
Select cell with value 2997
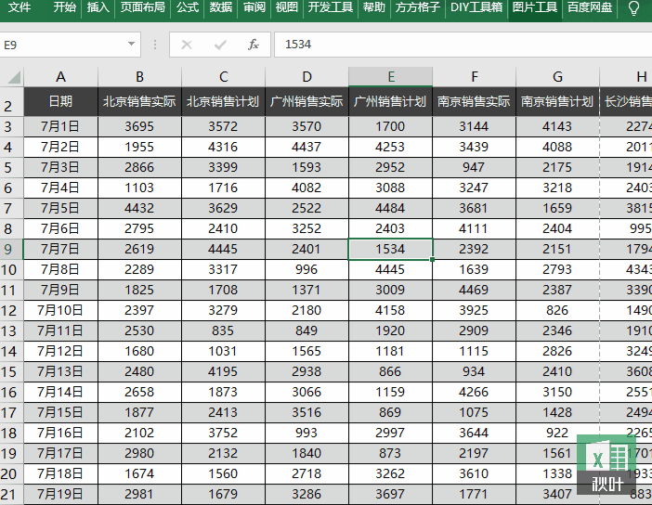tap(390, 433)
